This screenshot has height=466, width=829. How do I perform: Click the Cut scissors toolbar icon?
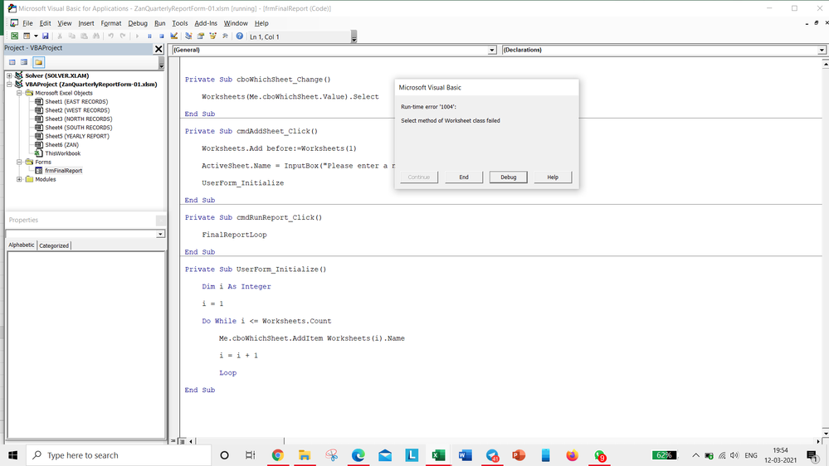point(60,36)
